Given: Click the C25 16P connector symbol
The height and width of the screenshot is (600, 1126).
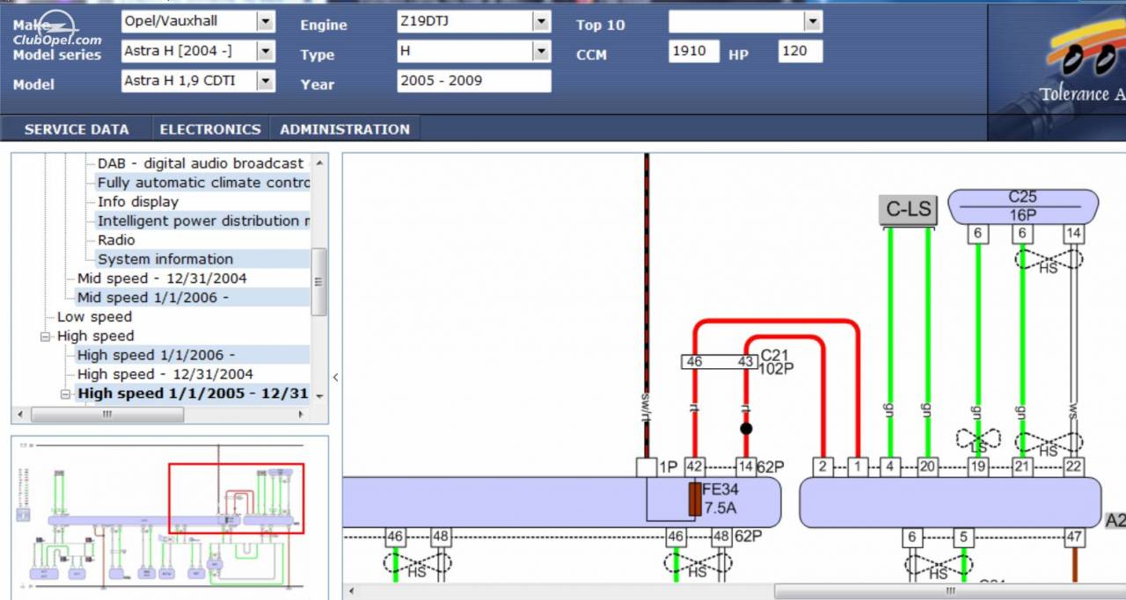Looking at the screenshot, I should tap(1023, 206).
